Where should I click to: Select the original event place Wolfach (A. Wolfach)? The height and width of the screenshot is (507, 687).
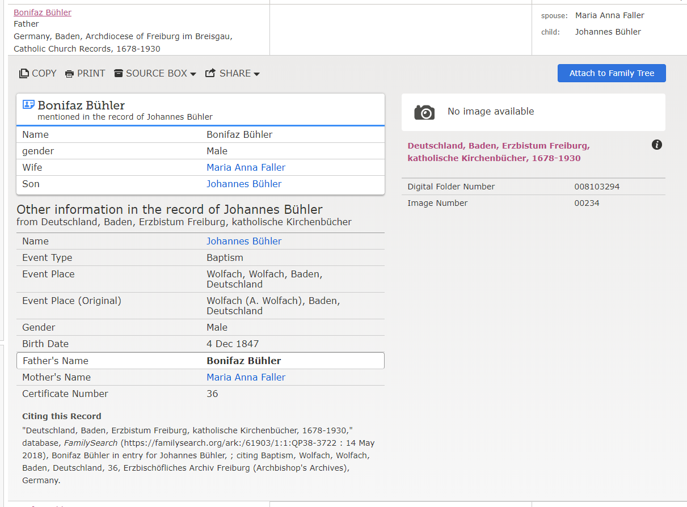(x=273, y=306)
